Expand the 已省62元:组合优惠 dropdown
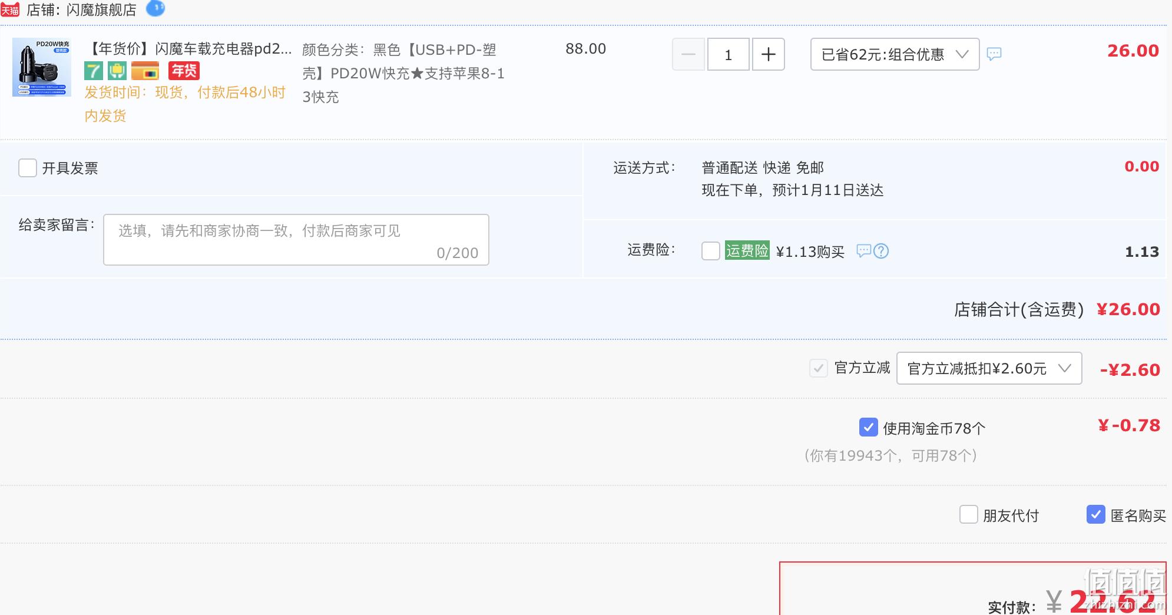 pos(895,54)
